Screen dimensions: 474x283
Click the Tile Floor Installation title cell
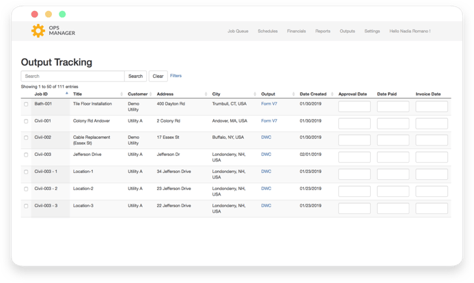92,104
